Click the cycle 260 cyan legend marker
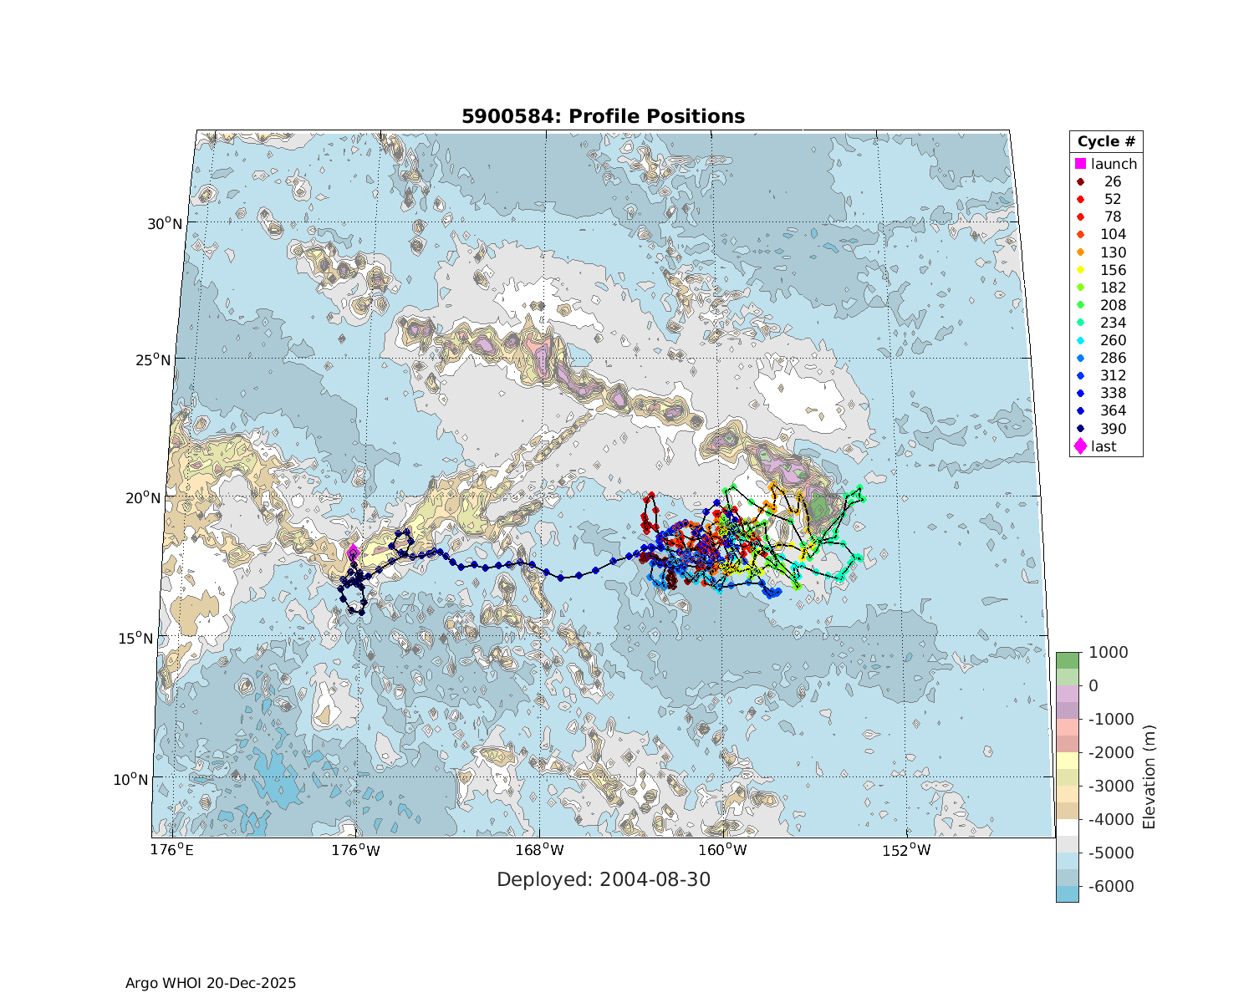 (1080, 341)
